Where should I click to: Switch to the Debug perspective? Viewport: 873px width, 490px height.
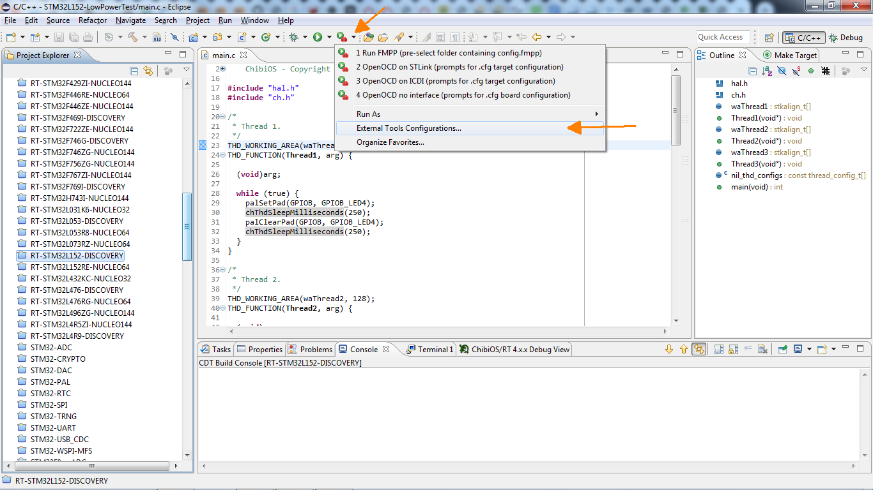point(846,38)
